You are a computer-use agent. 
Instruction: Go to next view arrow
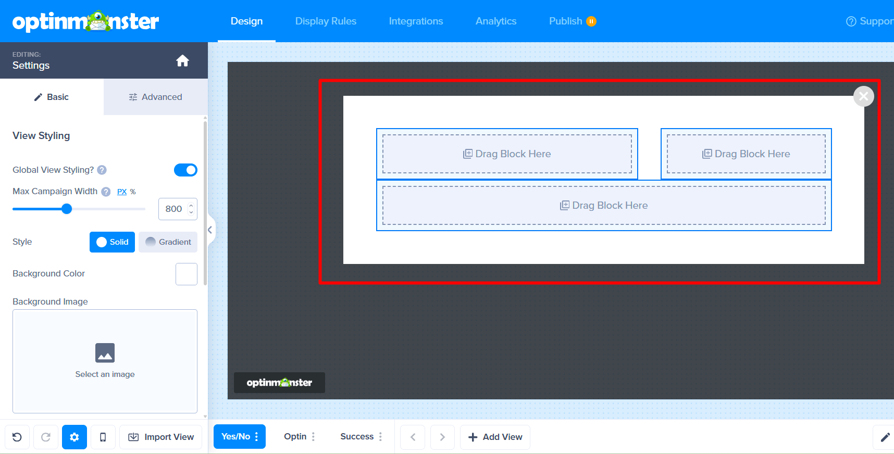coord(442,437)
